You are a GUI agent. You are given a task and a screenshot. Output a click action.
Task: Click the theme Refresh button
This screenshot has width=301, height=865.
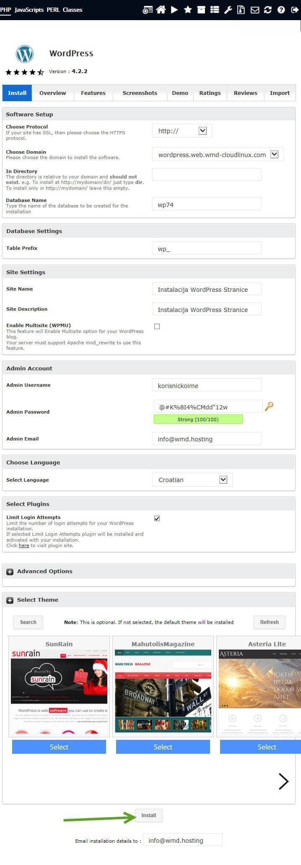click(269, 622)
